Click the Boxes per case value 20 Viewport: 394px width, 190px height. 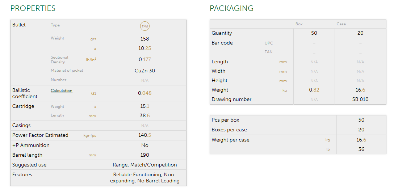361,130
